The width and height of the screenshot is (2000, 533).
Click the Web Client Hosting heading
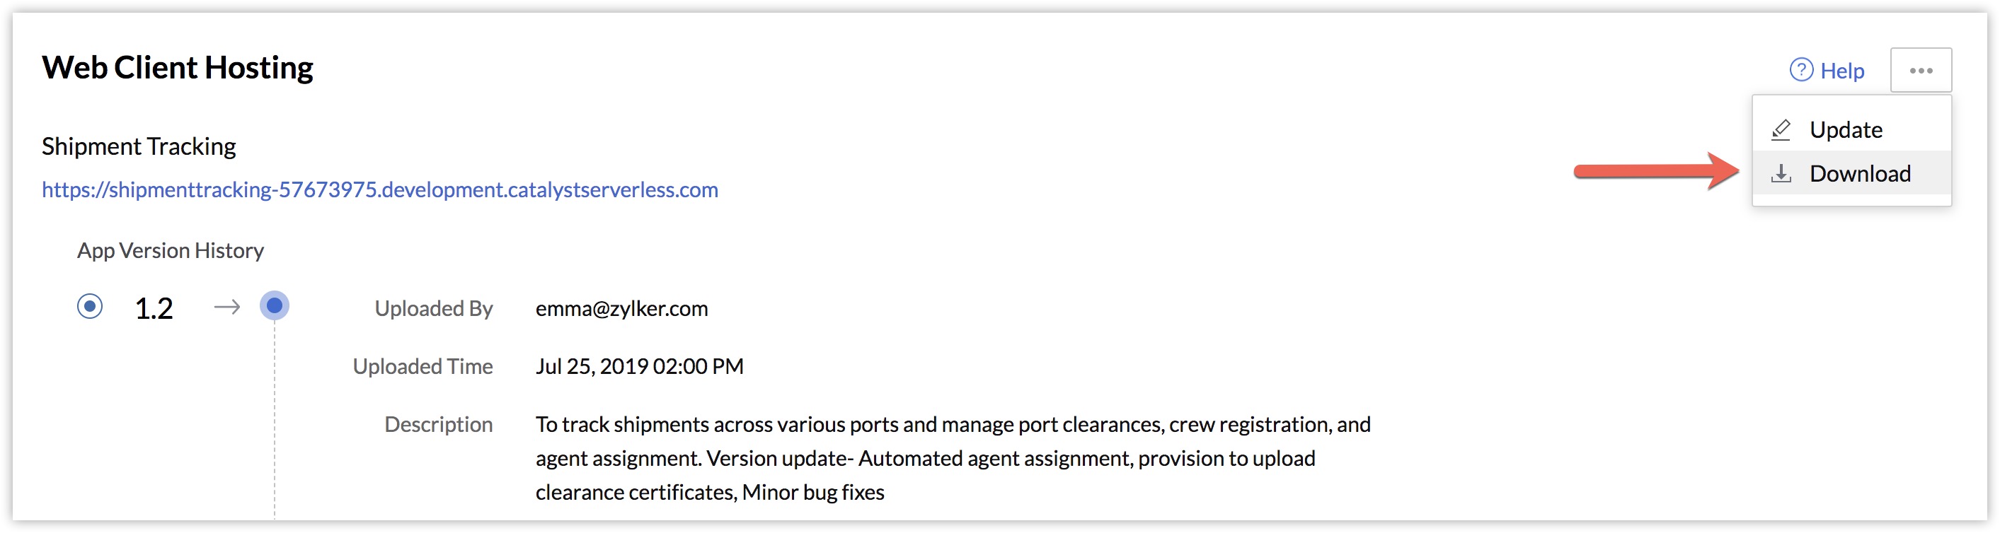pos(178,67)
